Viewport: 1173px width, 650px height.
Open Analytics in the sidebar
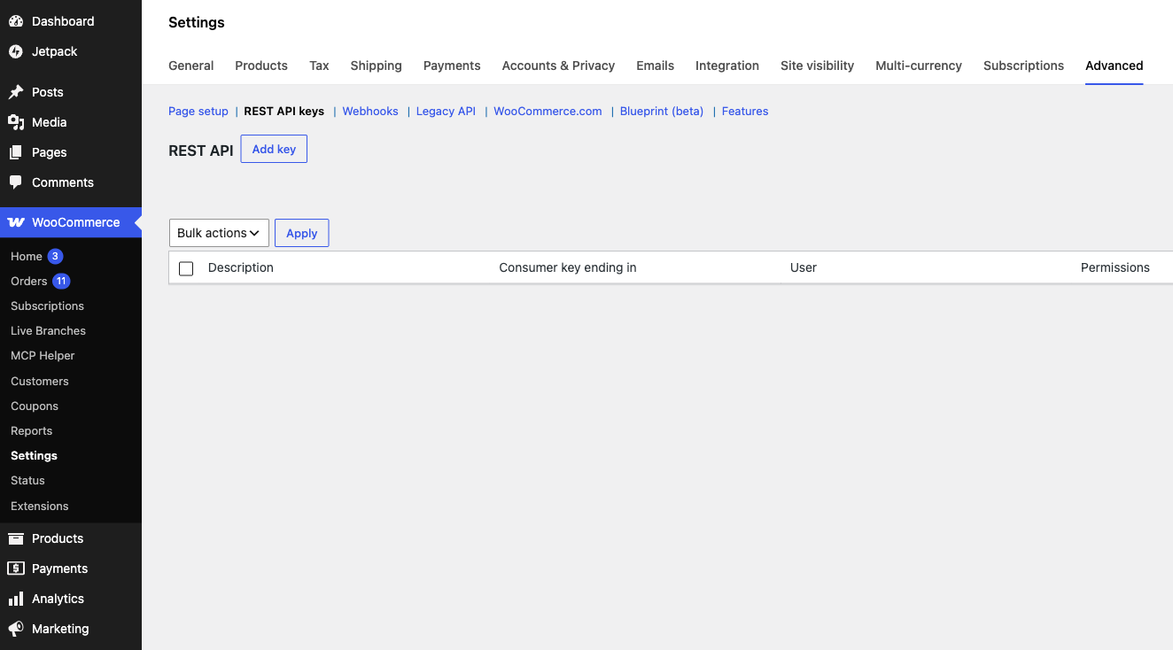click(58, 599)
